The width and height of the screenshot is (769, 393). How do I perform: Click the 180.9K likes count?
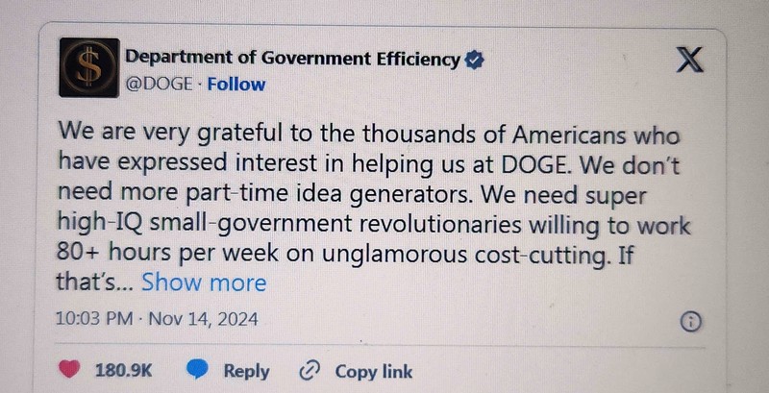coord(124,371)
